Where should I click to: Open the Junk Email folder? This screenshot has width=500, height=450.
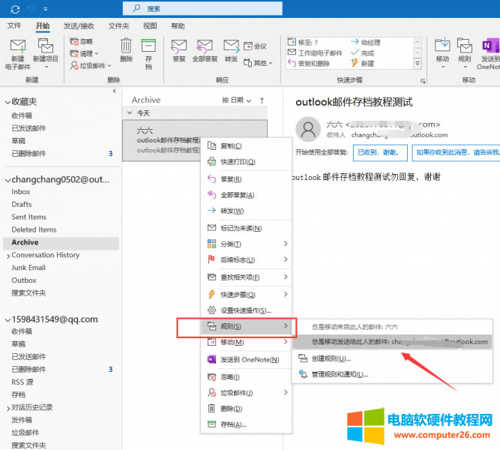(x=28, y=268)
